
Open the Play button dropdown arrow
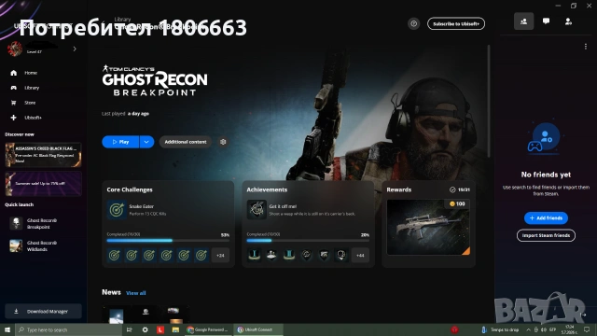click(x=146, y=142)
